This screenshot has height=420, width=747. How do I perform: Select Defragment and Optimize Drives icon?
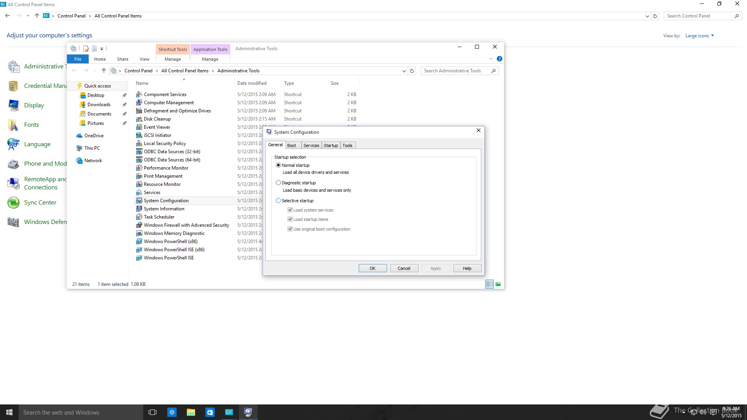coord(139,111)
